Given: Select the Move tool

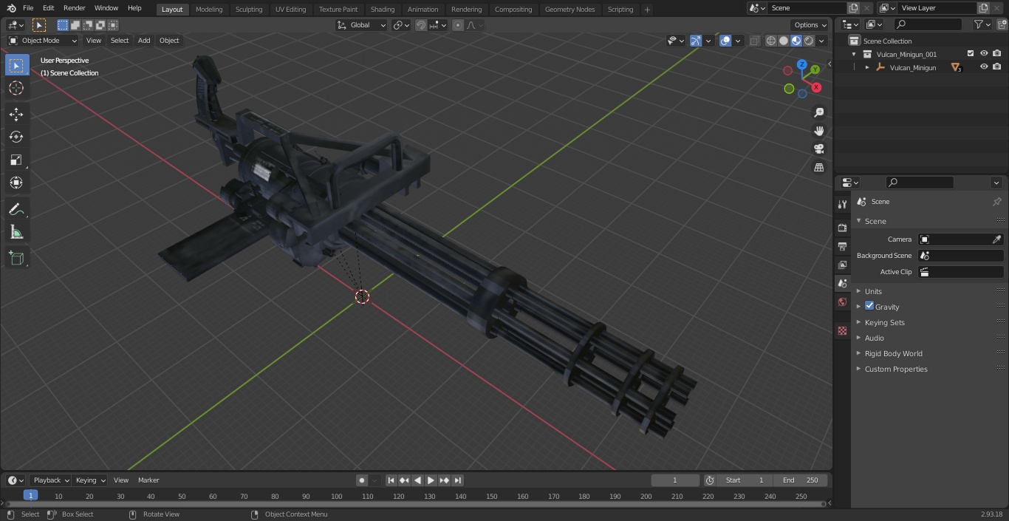Looking at the screenshot, I should click(16, 114).
